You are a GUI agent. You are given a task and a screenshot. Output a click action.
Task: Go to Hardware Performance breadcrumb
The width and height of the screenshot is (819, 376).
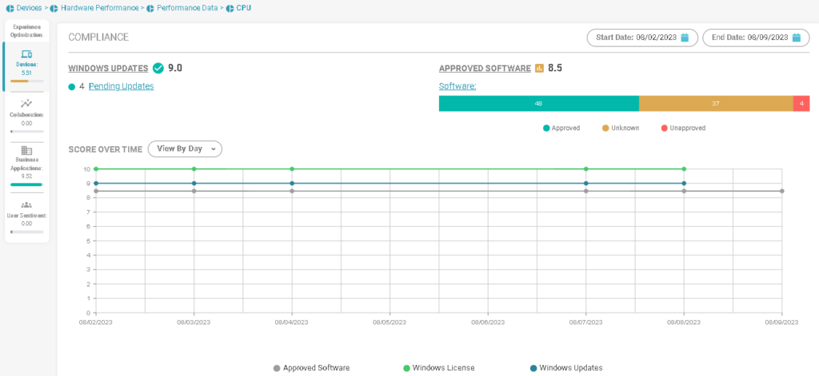(x=93, y=7)
